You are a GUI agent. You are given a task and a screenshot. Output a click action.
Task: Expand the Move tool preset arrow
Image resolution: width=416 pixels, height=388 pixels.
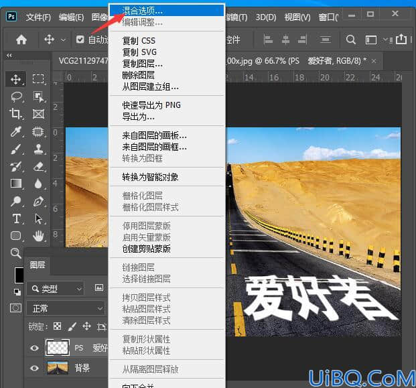click(x=63, y=40)
